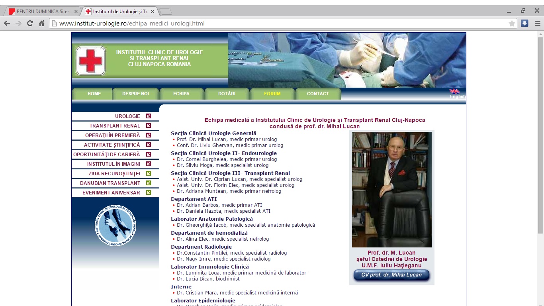544x306 pixels.
Task: Click the round institute emblem in sidebar
Action: (115, 225)
